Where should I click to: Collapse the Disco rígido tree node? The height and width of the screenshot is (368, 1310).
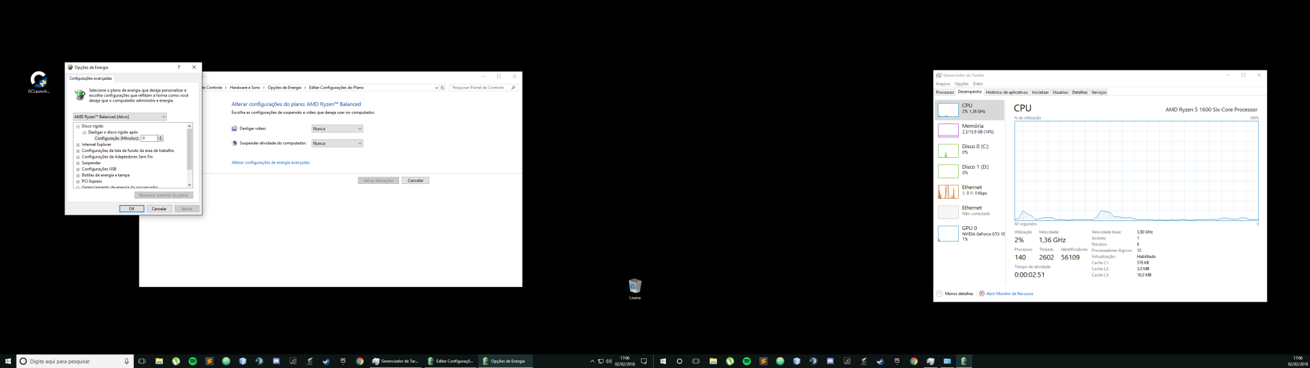(x=78, y=126)
